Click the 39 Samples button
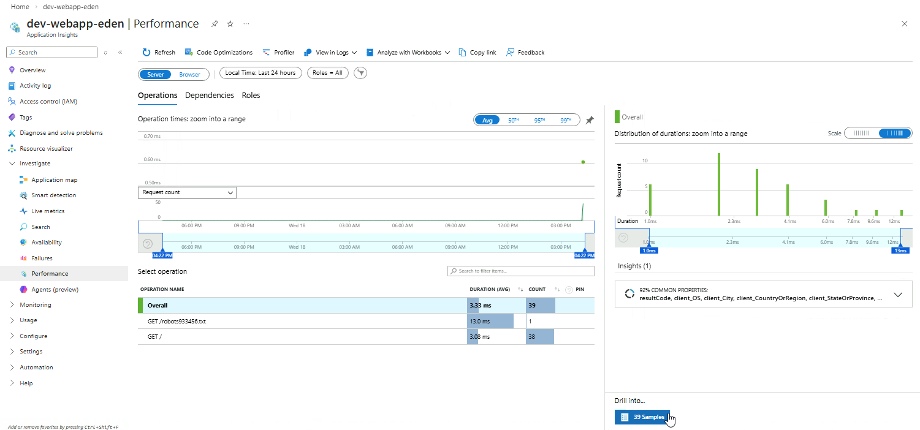 pyautogui.click(x=642, y=417)
